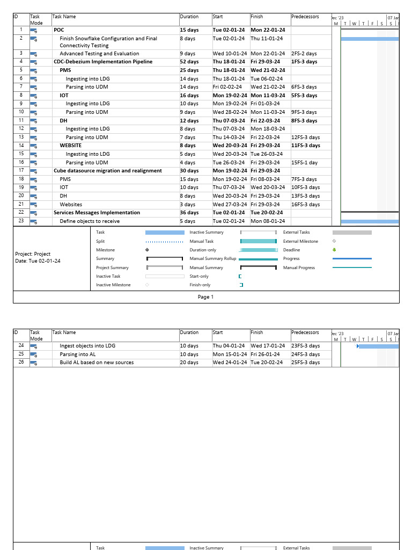Image resolution: width=412 pixels, height=550 pixels.
Task: Select the Cube datasource migration and realignment task
Action: (x=107, y=171)
